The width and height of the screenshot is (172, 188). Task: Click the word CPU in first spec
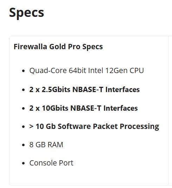[x=137, y=71]
